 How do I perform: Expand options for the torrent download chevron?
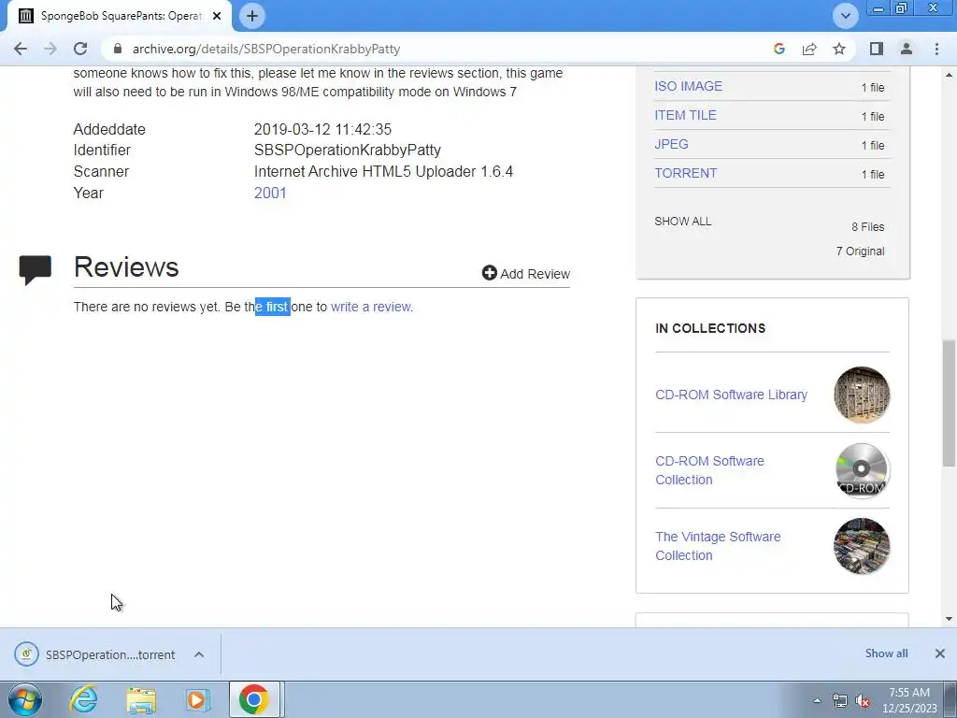click(x=199, y=654)
